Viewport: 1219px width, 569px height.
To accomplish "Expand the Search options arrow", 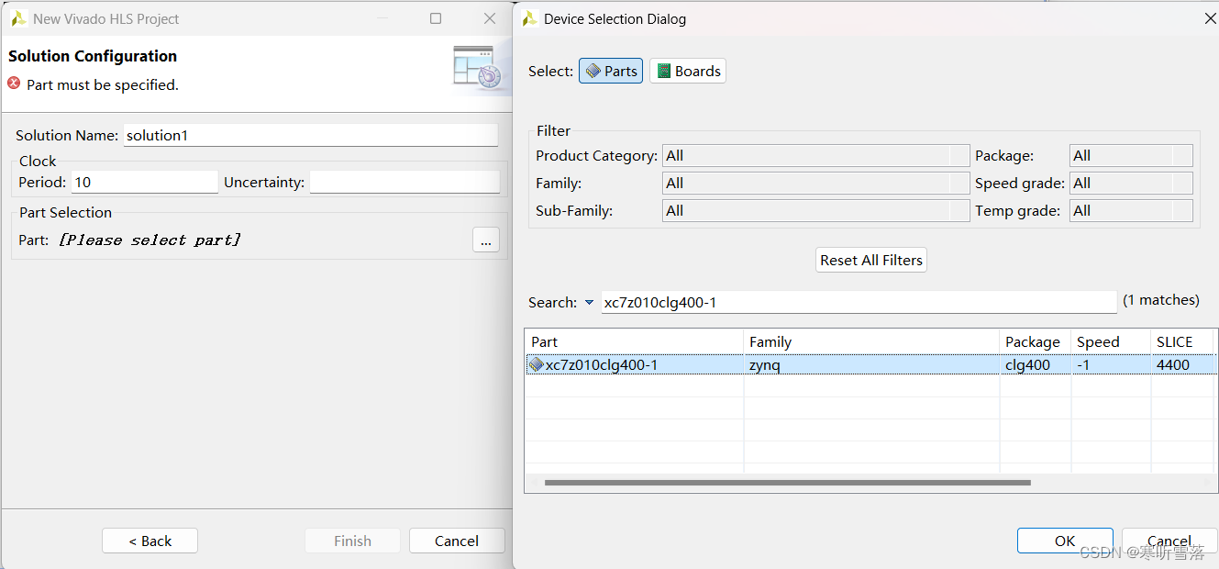I will [x=589, y=303].
